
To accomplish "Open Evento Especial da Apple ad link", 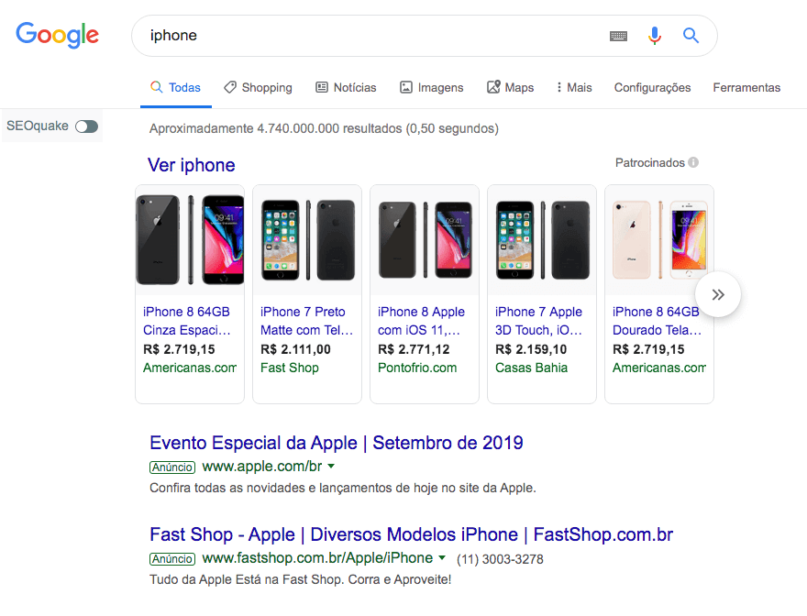I will (336, 443).
